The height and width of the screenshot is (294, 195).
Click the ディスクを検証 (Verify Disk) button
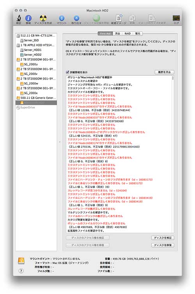pyautogui.click(x=163, y=238)
